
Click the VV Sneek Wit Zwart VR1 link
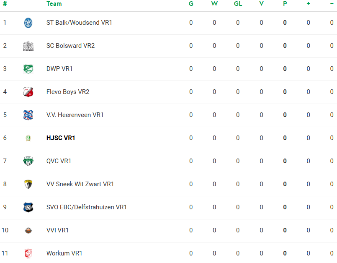pos(80,184)
